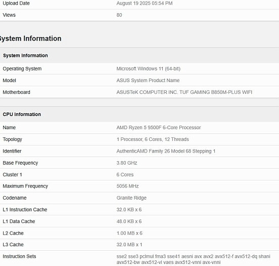Click the large System Information heading
The height and width of the screenshot is (266, 279).
point(30,39)
